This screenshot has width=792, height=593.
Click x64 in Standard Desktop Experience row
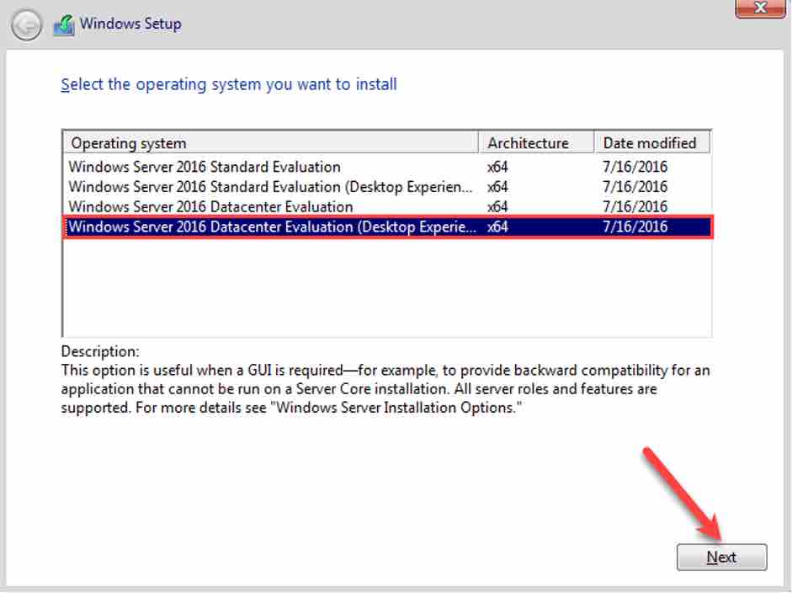pos(497,187)
